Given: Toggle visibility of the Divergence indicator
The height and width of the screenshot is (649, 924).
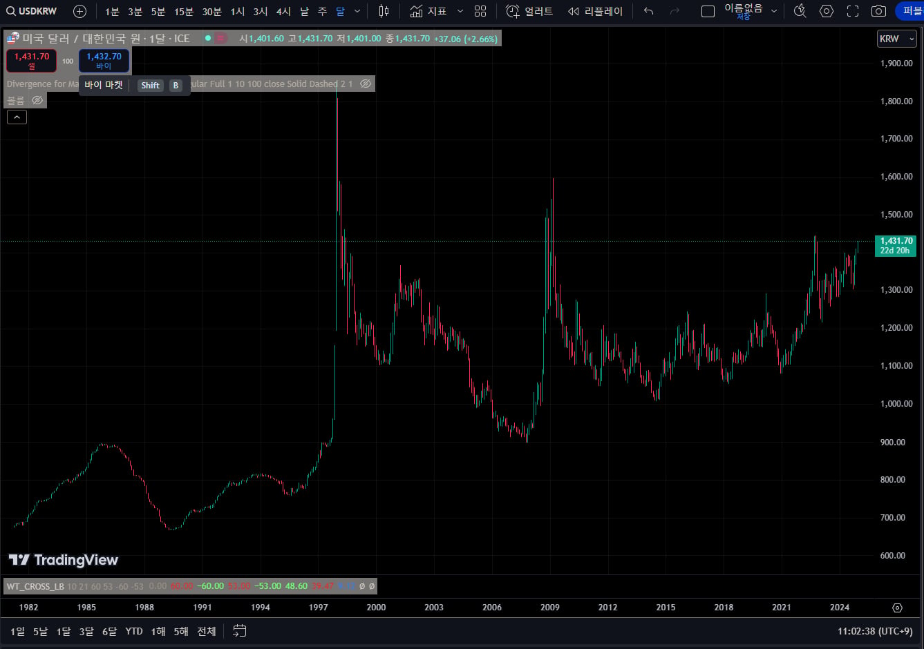Looking at the screenshot, I should [x=366, y=84].
